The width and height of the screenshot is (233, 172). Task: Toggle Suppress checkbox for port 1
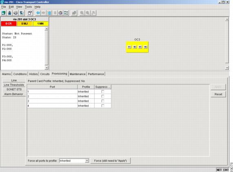click(x=103, y=92)
